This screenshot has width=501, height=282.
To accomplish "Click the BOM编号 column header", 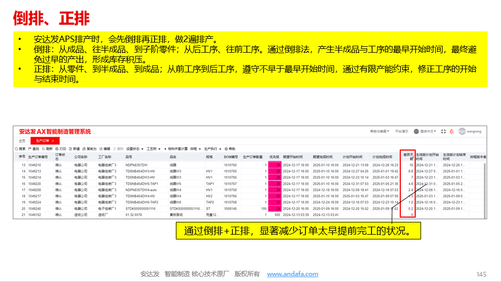I will (231, 157).
